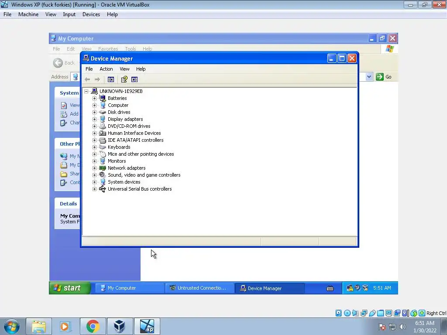Viewport: 447px width, 335px height.
Task: Click the UNKNOWN-1E929EB computer root icon
Action: pyautogui.click(x=94, y=91)
